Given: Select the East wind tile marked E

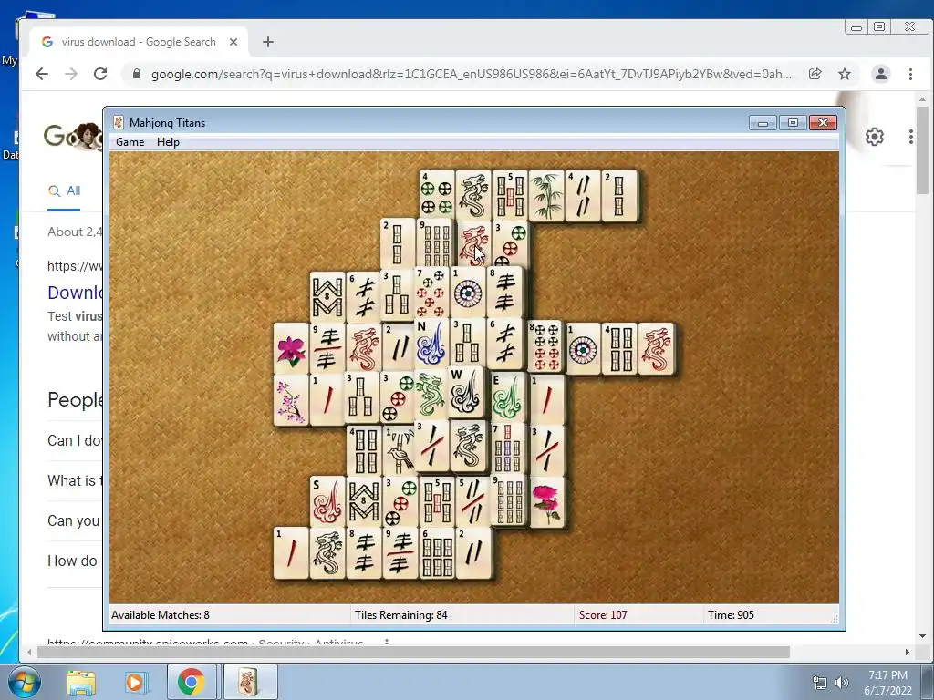Looking at the screenshot, I should point(507,399).
